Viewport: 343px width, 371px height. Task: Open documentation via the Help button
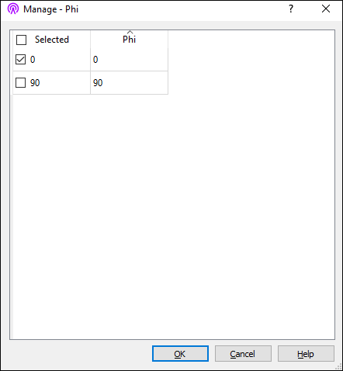[306, 354]
